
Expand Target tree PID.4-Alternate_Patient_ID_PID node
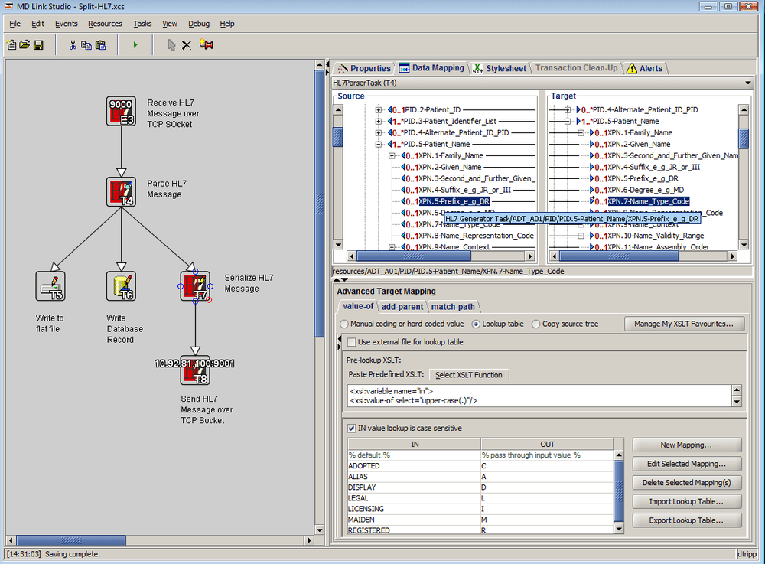point(567,109)
